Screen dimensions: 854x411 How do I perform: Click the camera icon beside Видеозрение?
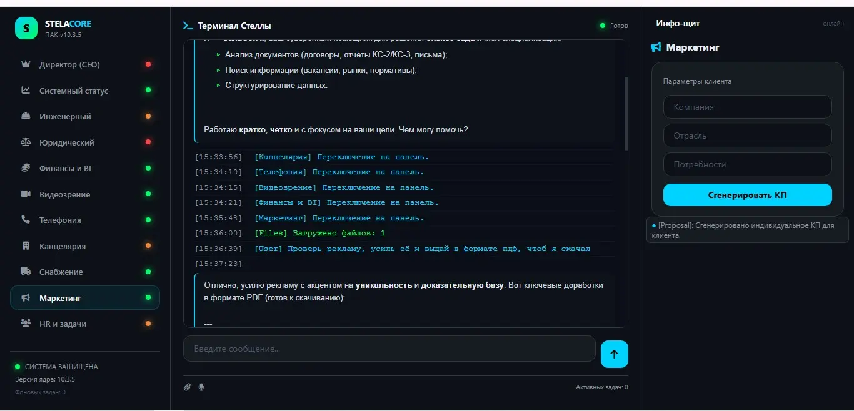coord(26,194)
